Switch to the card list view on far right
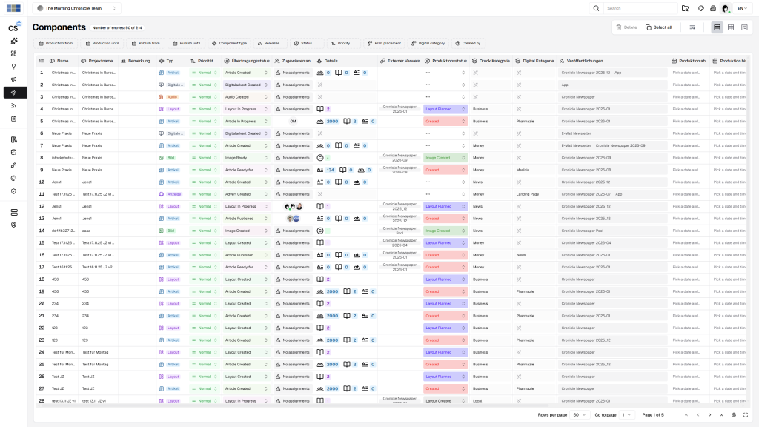 click(x=744, y=27)
